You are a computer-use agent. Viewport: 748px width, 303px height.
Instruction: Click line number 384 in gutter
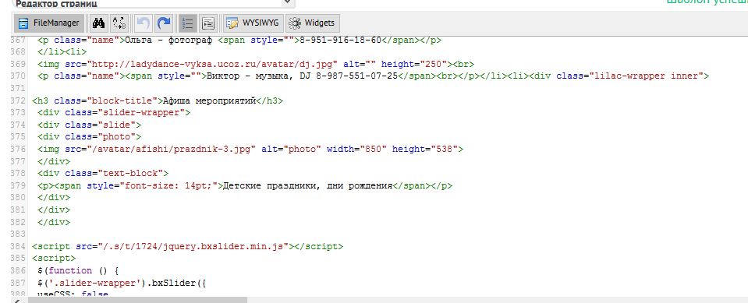coord(18,246)
